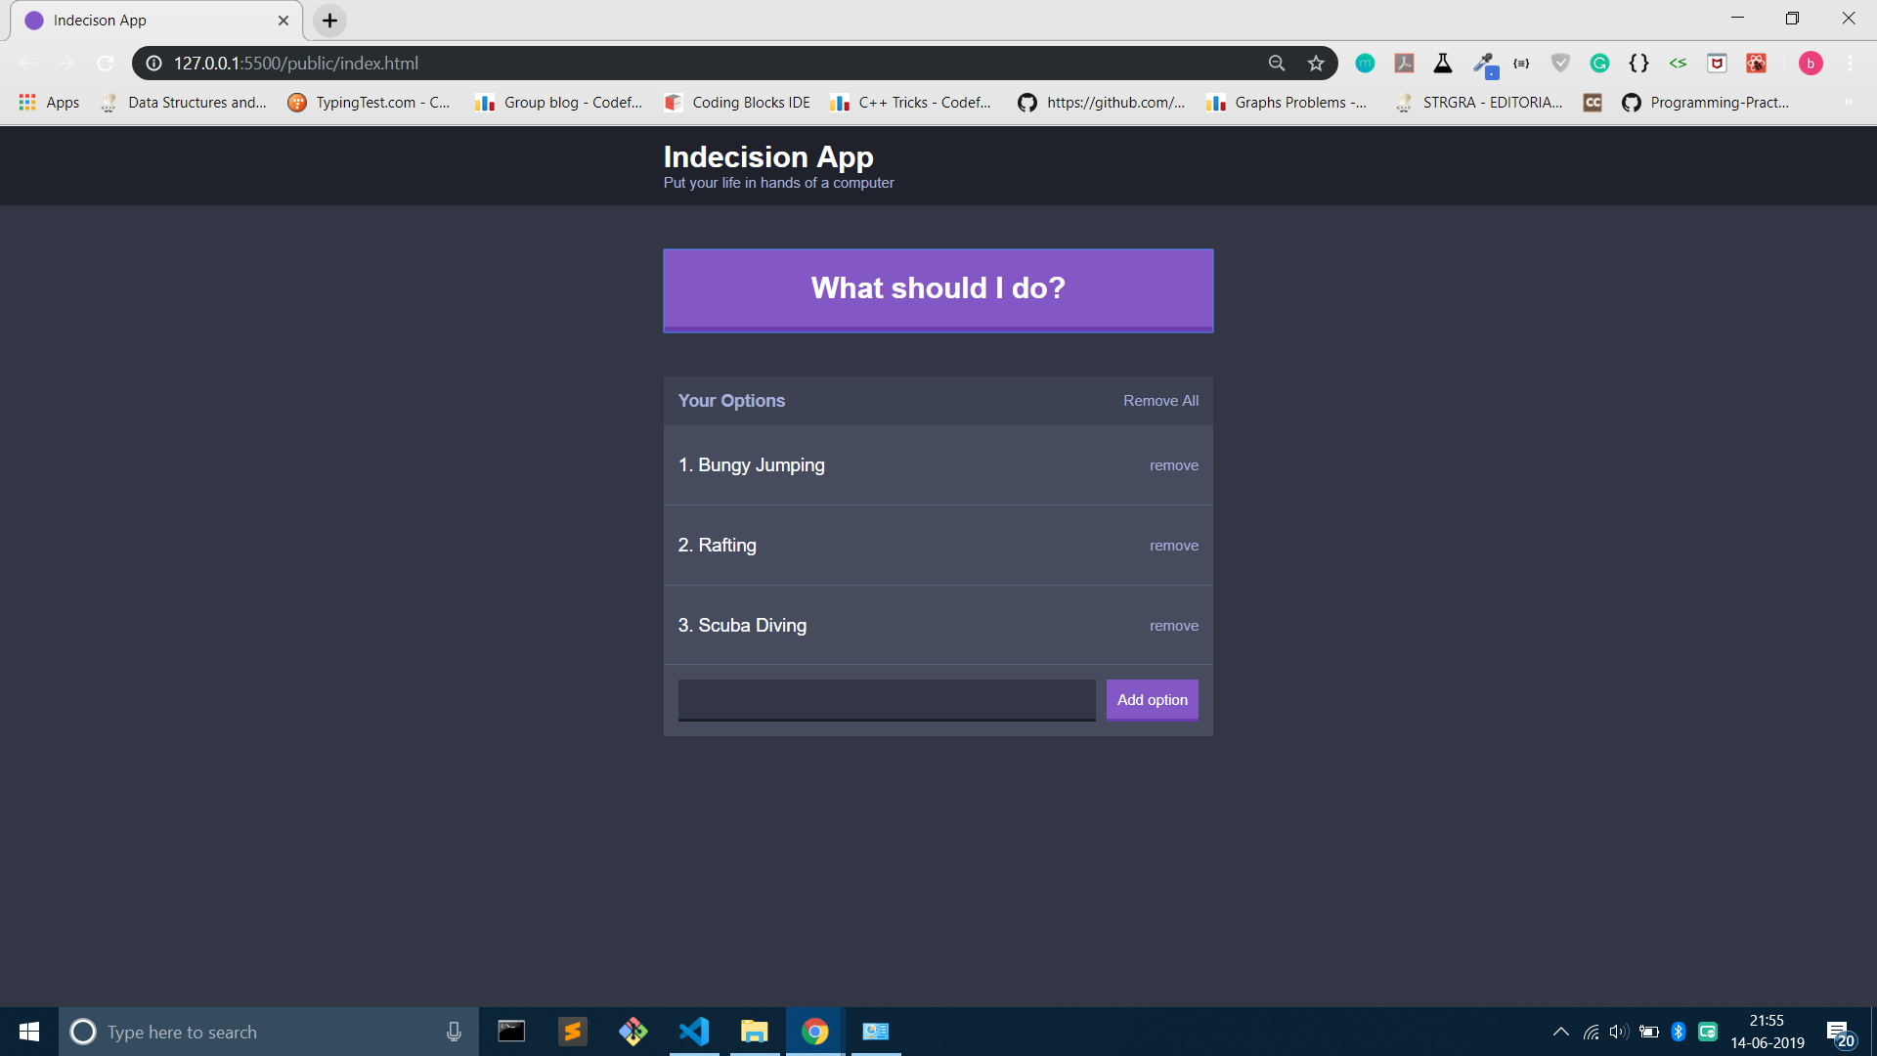Click the bookmark star icon
The image size is (1877, 1056).
[1316, 64]
